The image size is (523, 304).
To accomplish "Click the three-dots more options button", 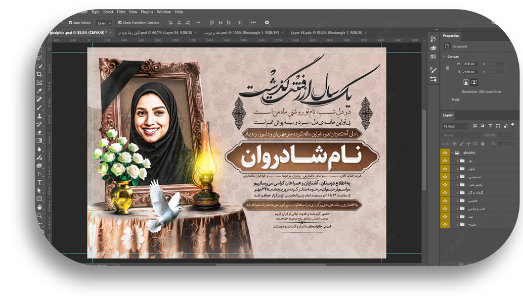I will tap(253, 23).
